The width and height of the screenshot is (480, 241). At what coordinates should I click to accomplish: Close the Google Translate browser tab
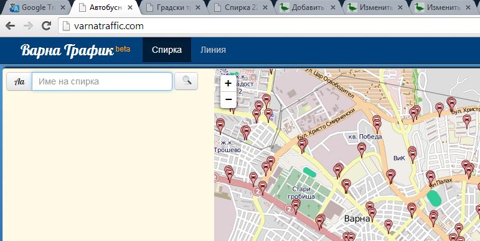click(63, 8)
